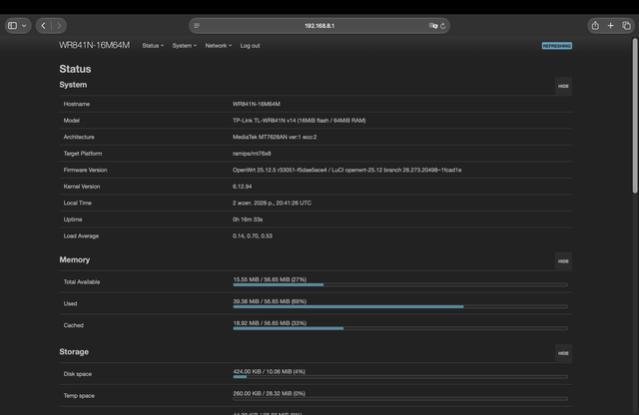
Task: Click the Status page heading
Action: (x=75, y=69)
